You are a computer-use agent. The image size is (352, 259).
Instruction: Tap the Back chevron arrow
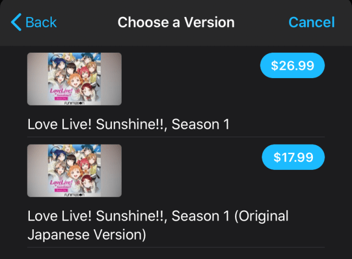pyautogui.click(x=16, y=23)
